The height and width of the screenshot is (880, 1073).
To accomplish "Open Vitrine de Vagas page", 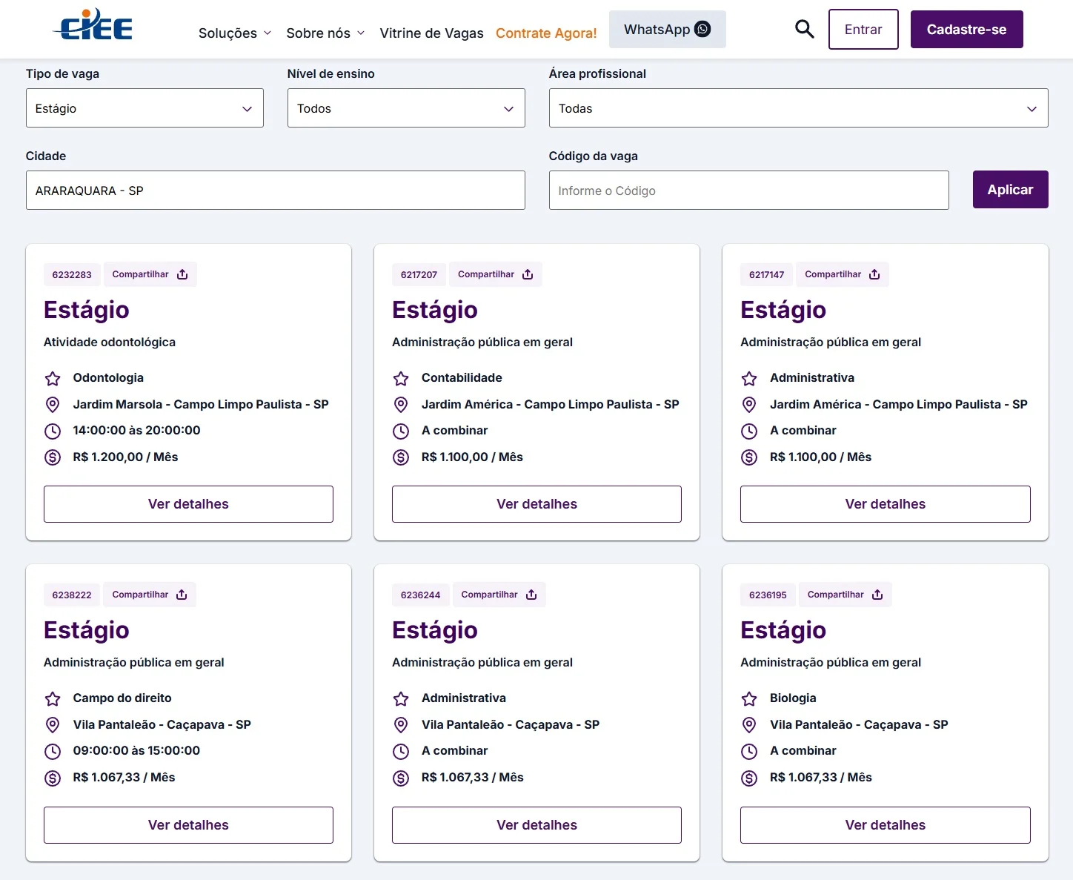I will [431, 33].
